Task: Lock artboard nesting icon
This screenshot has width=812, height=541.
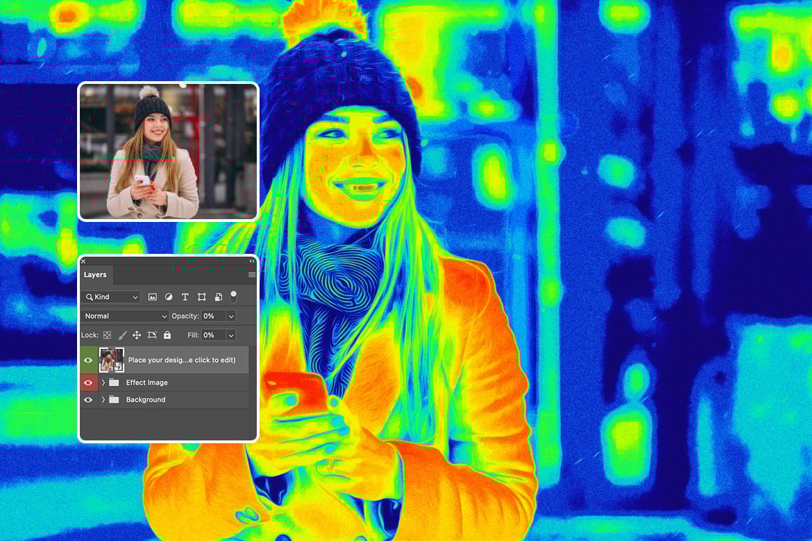Action: tap(152, 336)
